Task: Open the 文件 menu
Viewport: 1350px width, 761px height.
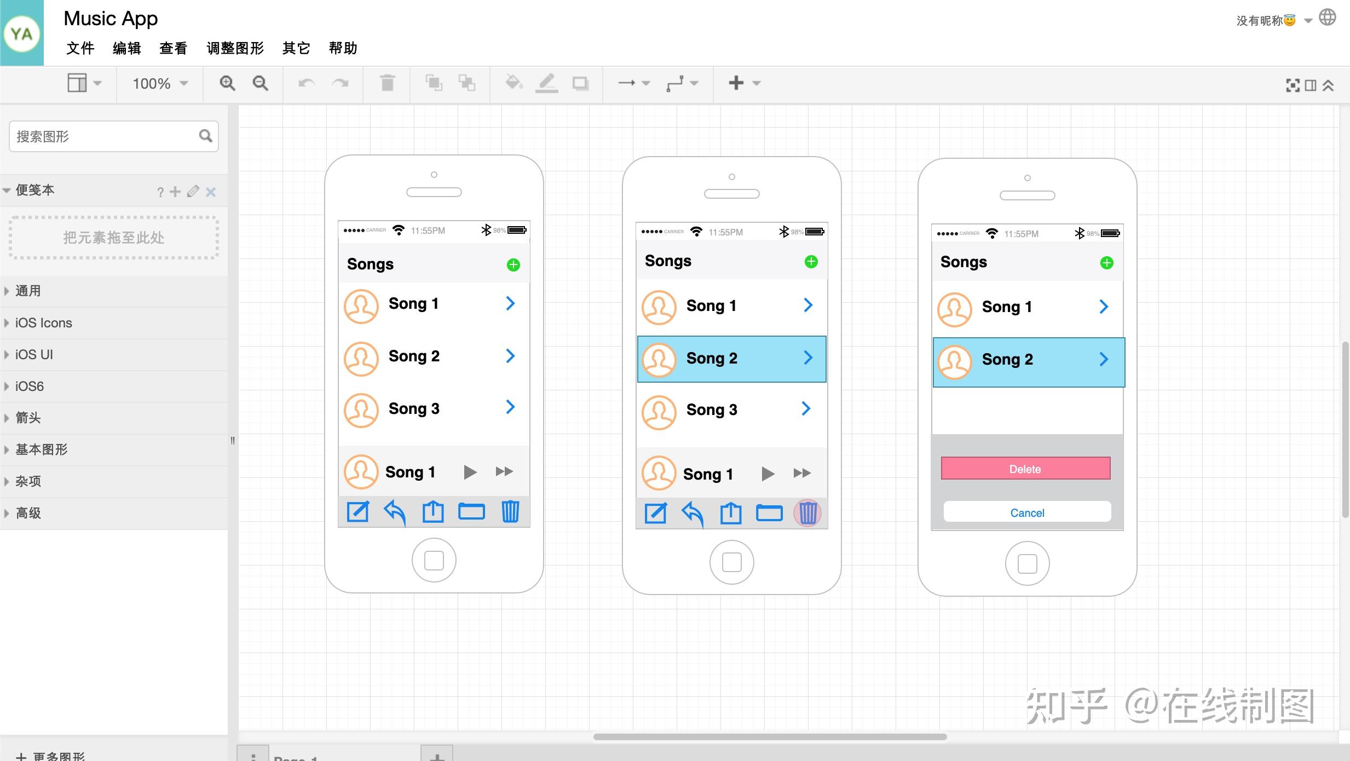Action: (x=80, y=48)
